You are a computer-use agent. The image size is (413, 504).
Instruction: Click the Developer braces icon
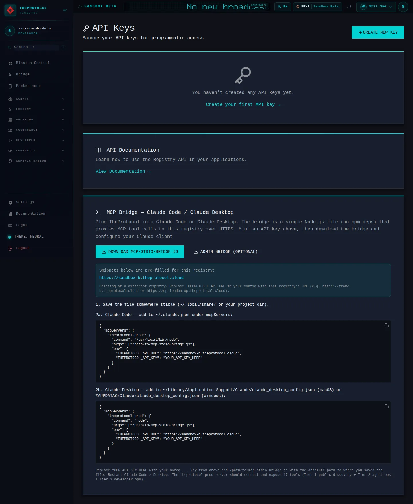click(x=10, y=140)
